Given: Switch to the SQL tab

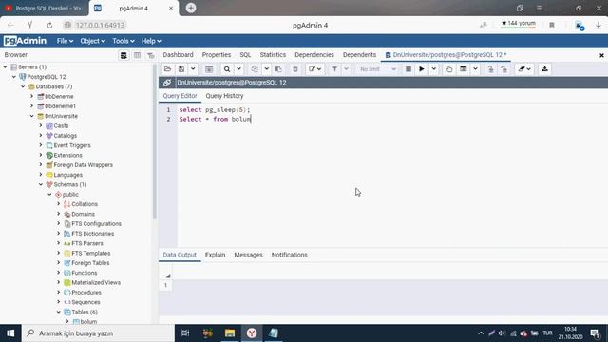Looking at the screenshot, I should tap(245, 55).
